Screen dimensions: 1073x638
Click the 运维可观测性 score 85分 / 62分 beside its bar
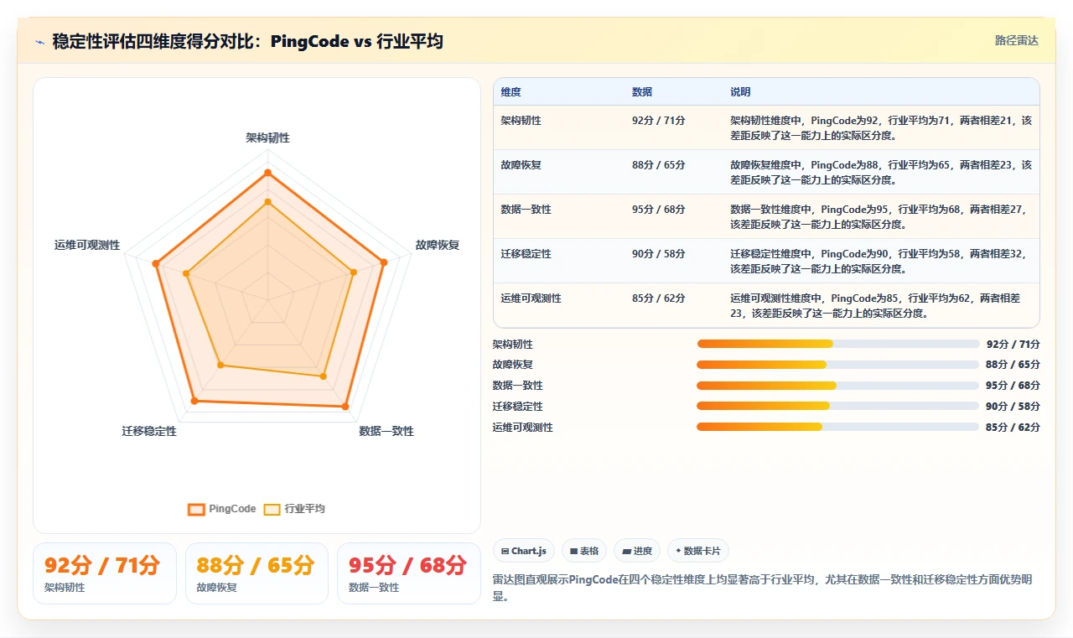click(1013, 427)
